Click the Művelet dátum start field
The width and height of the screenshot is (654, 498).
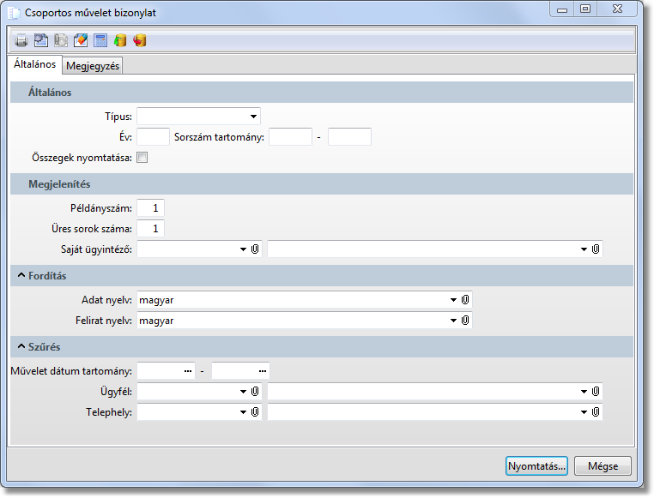[166, 370]
